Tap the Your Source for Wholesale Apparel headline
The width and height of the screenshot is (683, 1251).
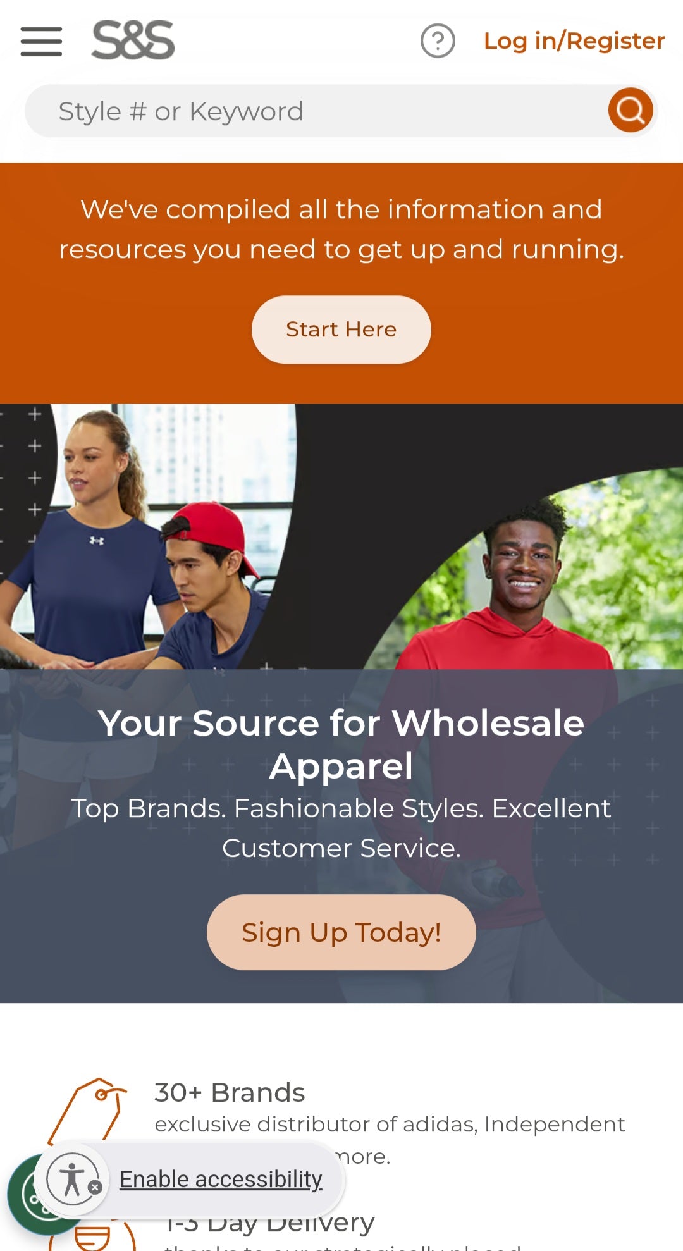[341, 744]
